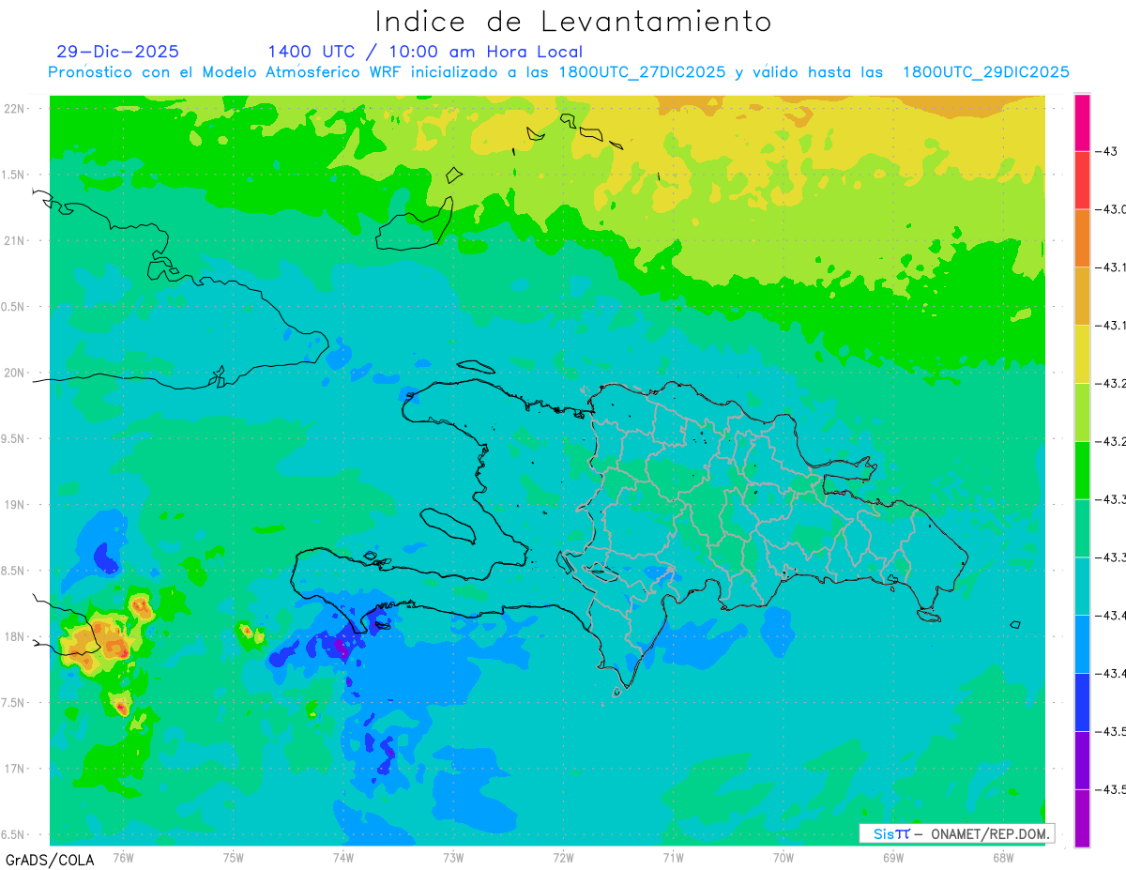1126x870 pixels.
Task: Pick the dark blue segment of the legend
Action: click(x=1082, y=701)
